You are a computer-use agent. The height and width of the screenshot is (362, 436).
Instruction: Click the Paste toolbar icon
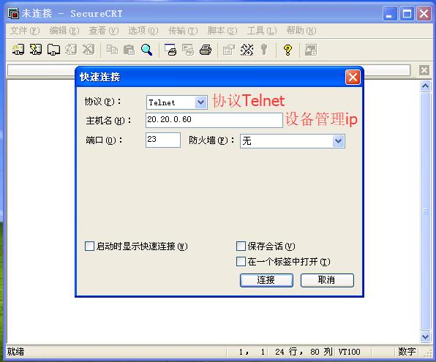point(129,50)
